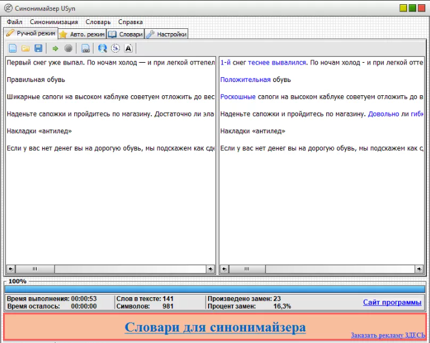
Task: Click the Процент замен: 16,3% status
Action: [249, 306]
